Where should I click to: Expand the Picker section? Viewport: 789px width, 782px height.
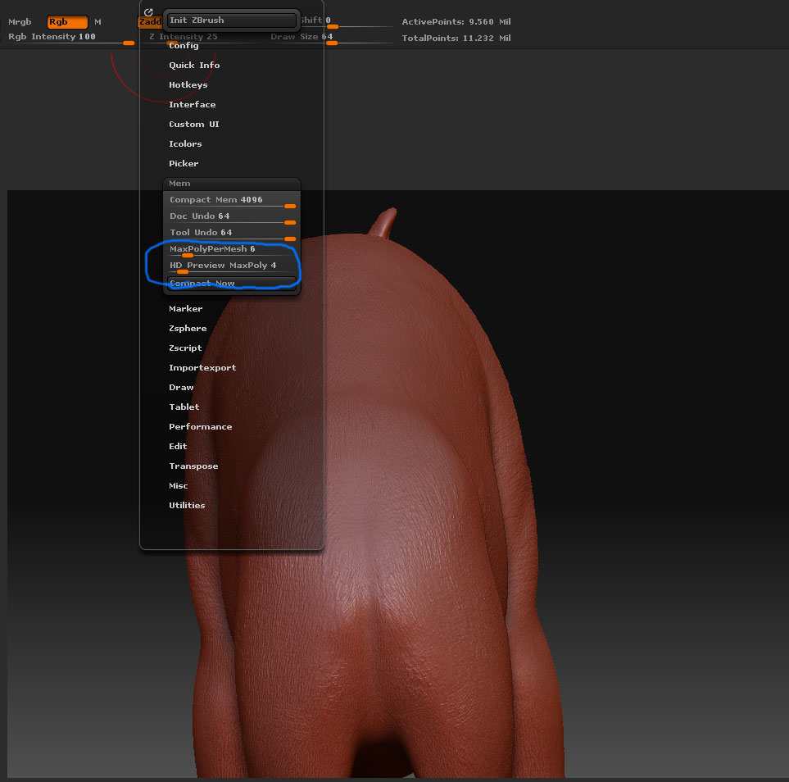tap(184, 163)
